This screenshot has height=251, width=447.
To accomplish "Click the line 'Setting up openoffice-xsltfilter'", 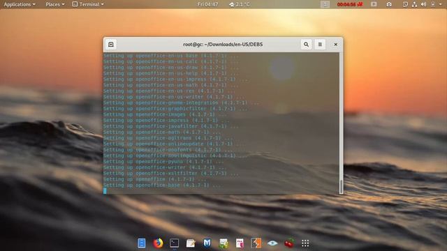I will (171, 174).
